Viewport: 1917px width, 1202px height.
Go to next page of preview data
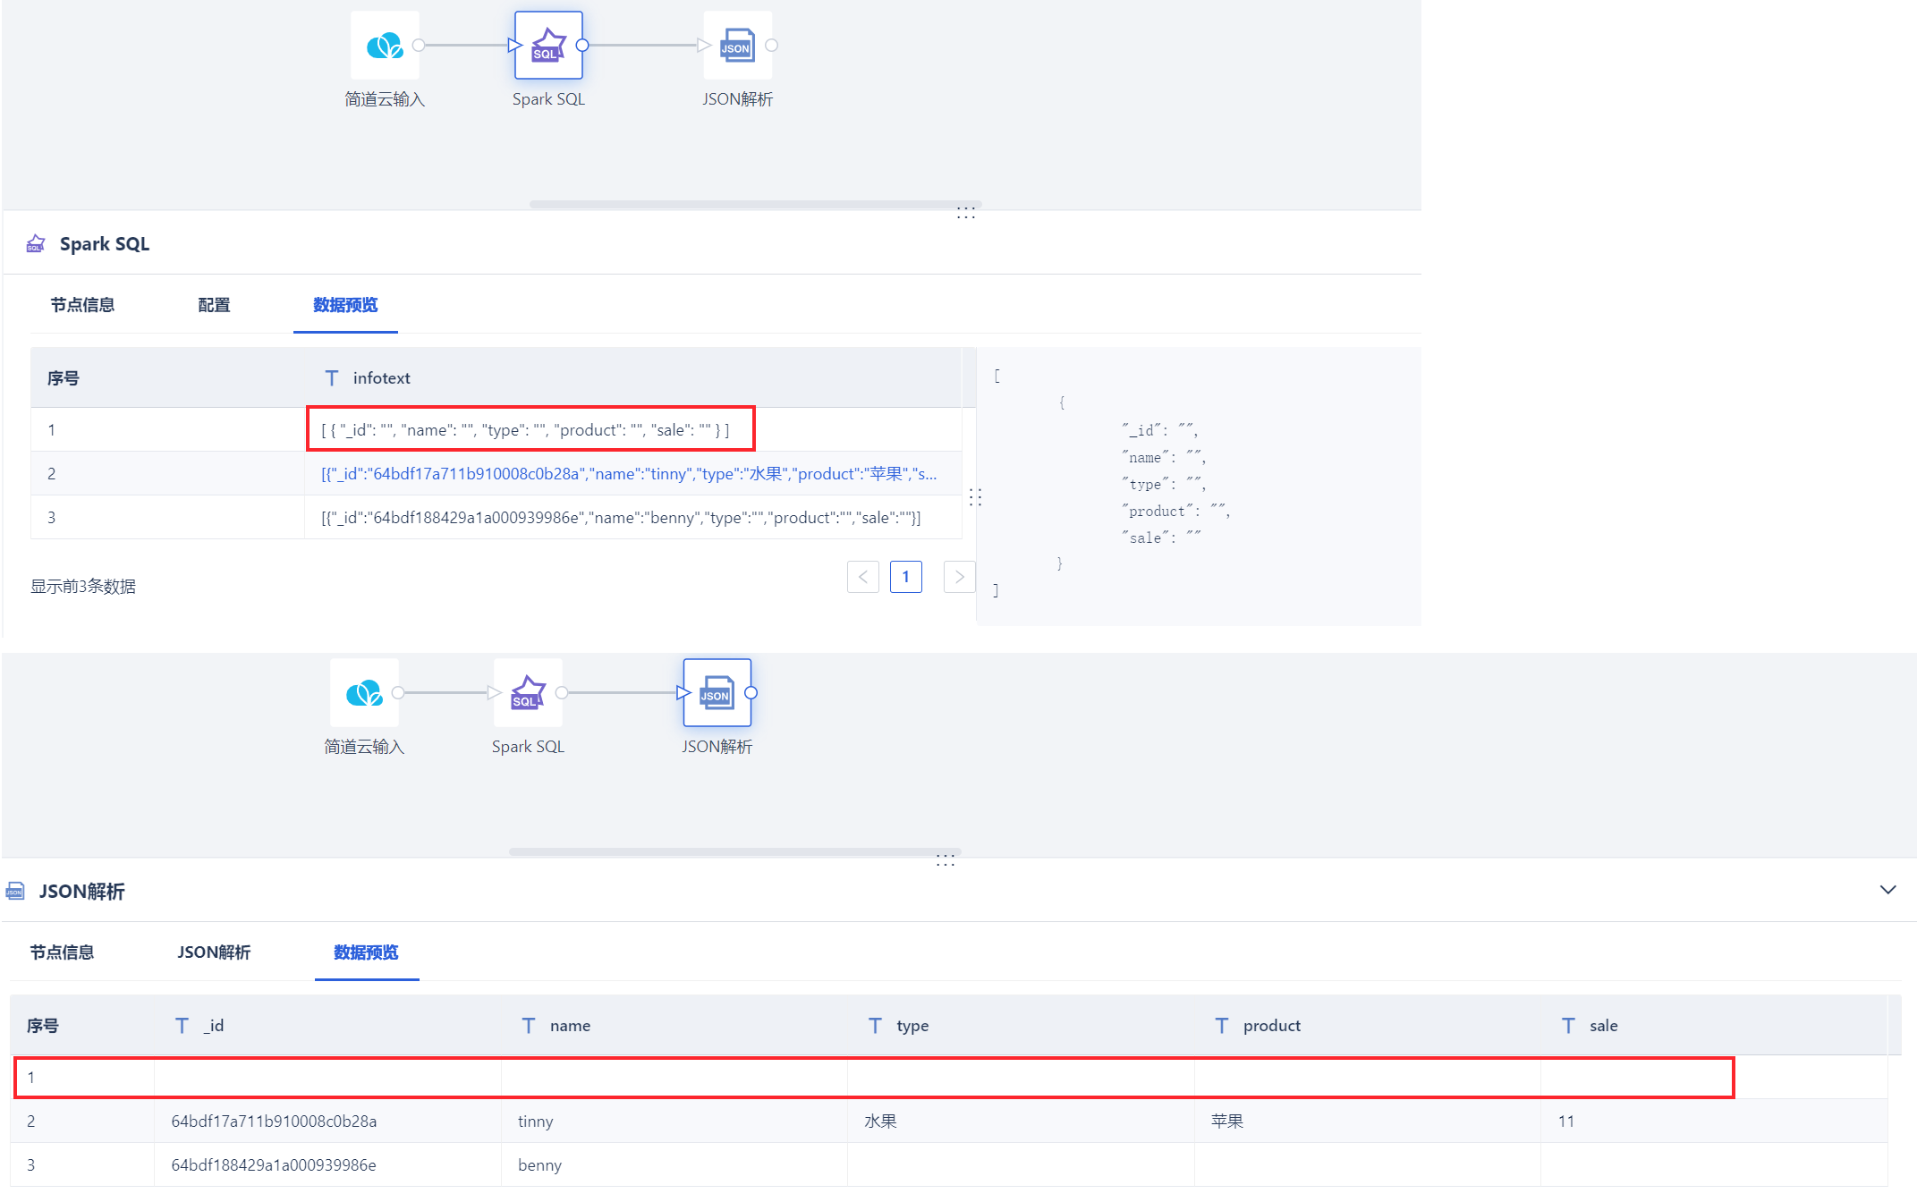point(959,577)
